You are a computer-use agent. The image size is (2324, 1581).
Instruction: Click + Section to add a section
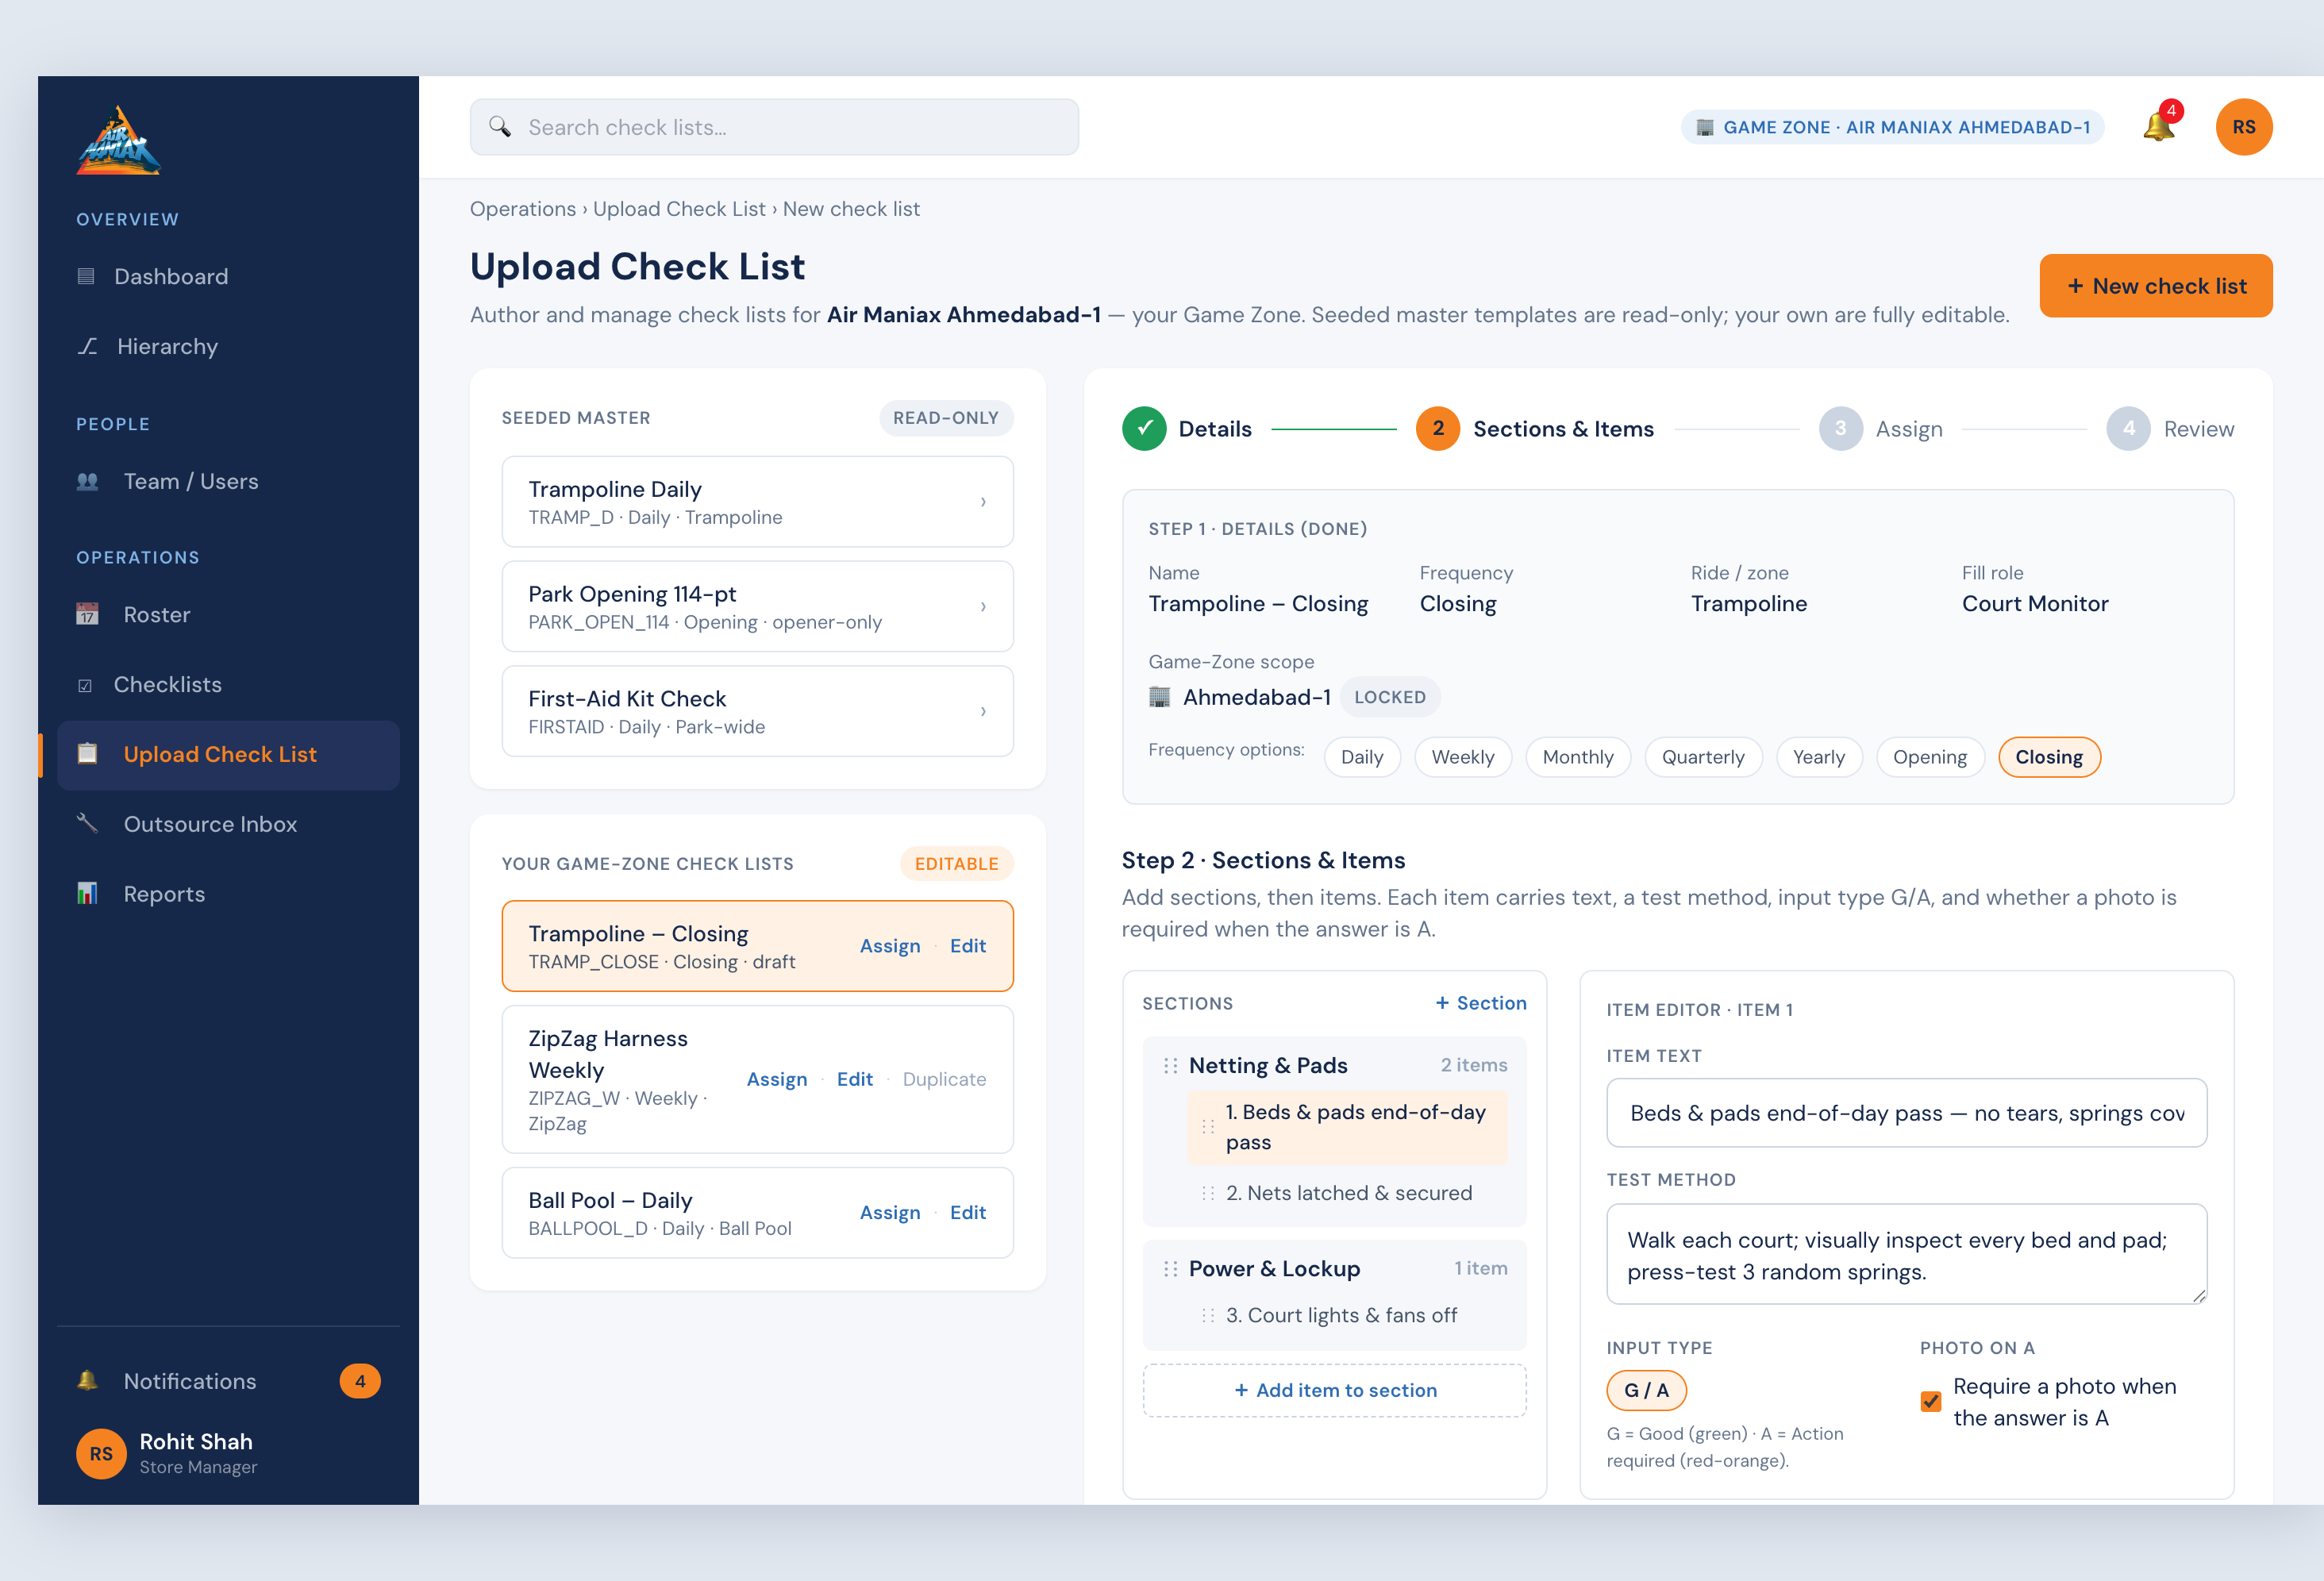(x=1481, y=1003)
